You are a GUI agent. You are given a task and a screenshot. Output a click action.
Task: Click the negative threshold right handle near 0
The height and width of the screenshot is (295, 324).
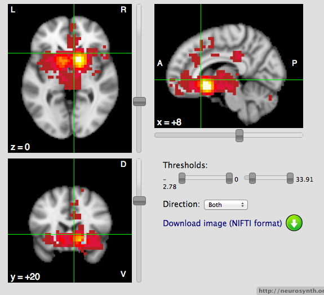[x=229, y=178]
